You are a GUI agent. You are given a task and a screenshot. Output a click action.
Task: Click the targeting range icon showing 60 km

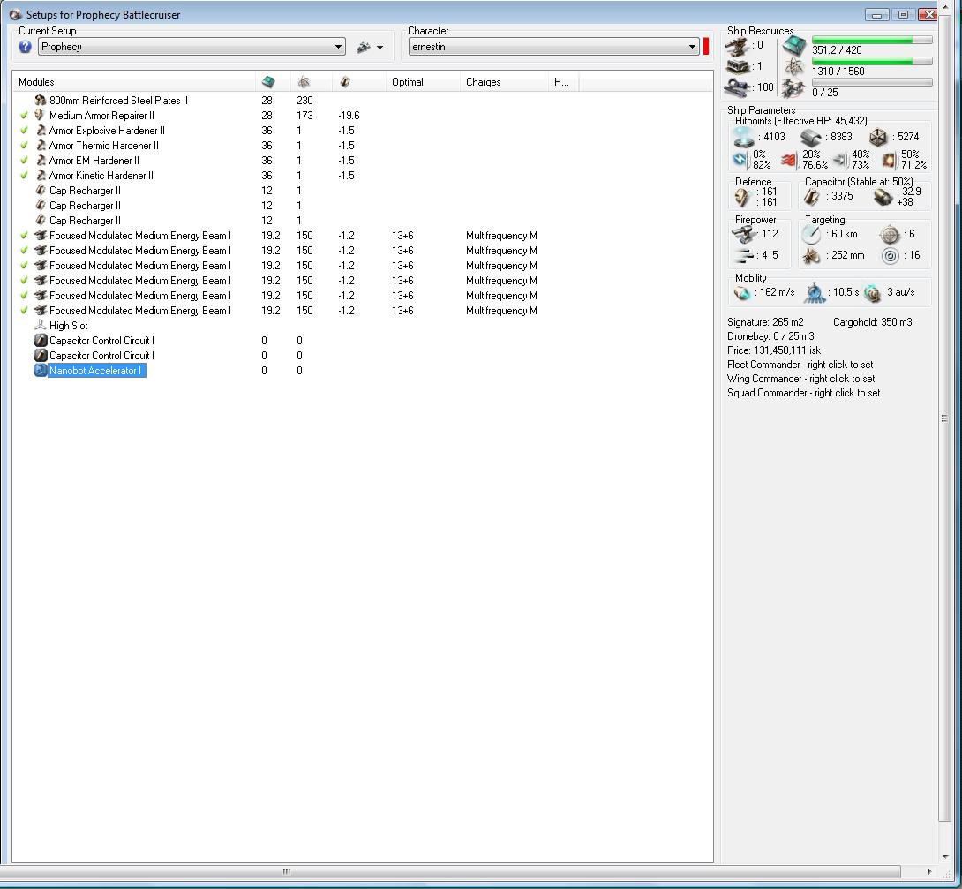(x=811, y=234)
